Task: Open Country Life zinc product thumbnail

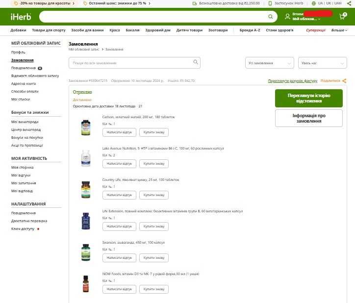Action: click(x=86, y=190)
